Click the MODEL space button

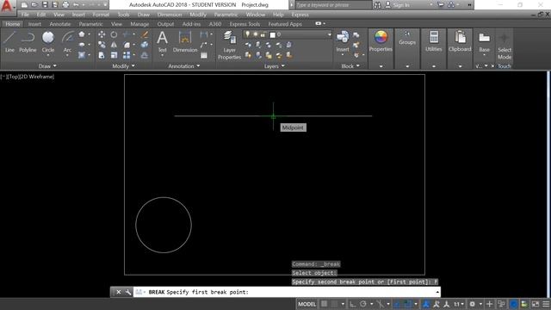tap(306, 304)
